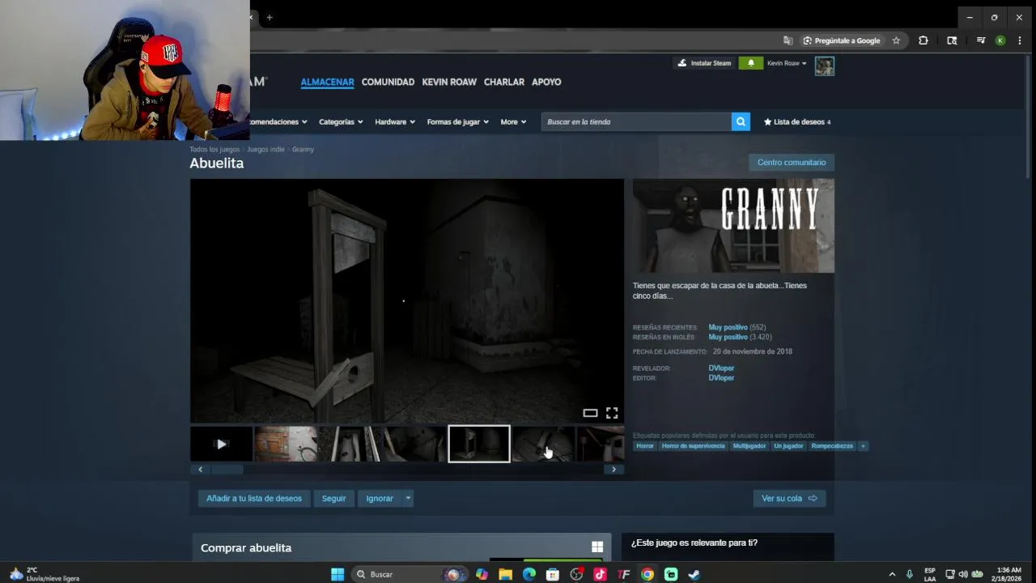Open the Centro comunitario button
Screen dimensions: 1036x583
click(792, 162)
